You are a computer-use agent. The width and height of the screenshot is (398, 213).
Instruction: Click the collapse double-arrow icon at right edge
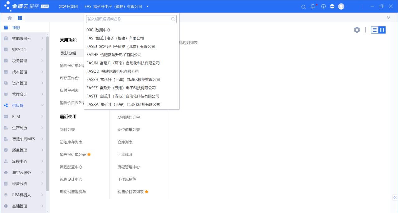[x=395, y=197]
